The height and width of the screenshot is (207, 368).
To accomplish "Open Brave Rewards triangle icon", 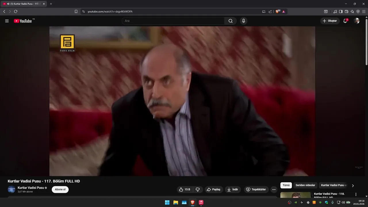I will [x=283, y=11].
